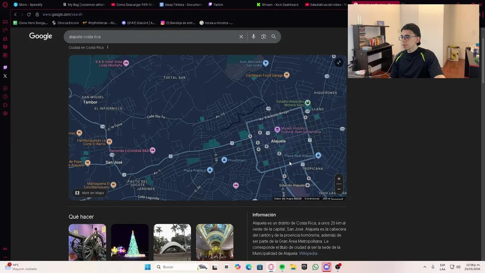Open the Windows Start menu
485x273 pixels.
coord(147,267)
